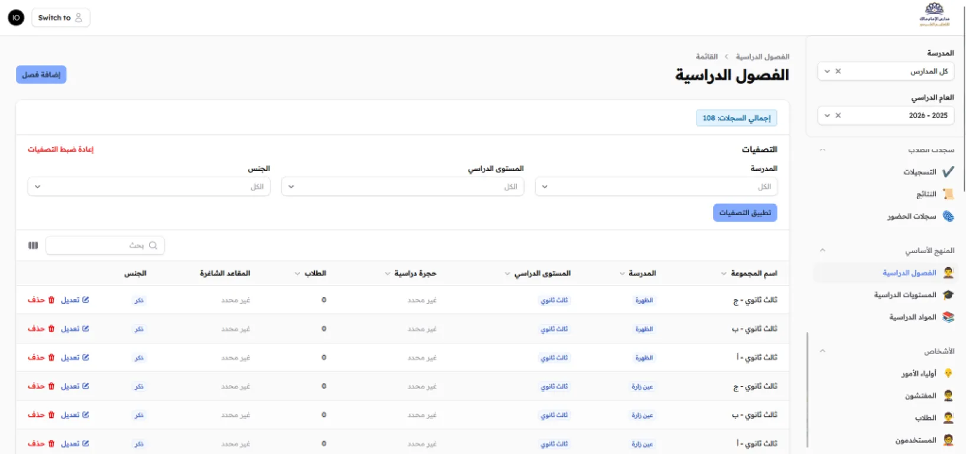Click the الجنس table column header
This screenshot has width=966, height=454.
click(135, 273)
